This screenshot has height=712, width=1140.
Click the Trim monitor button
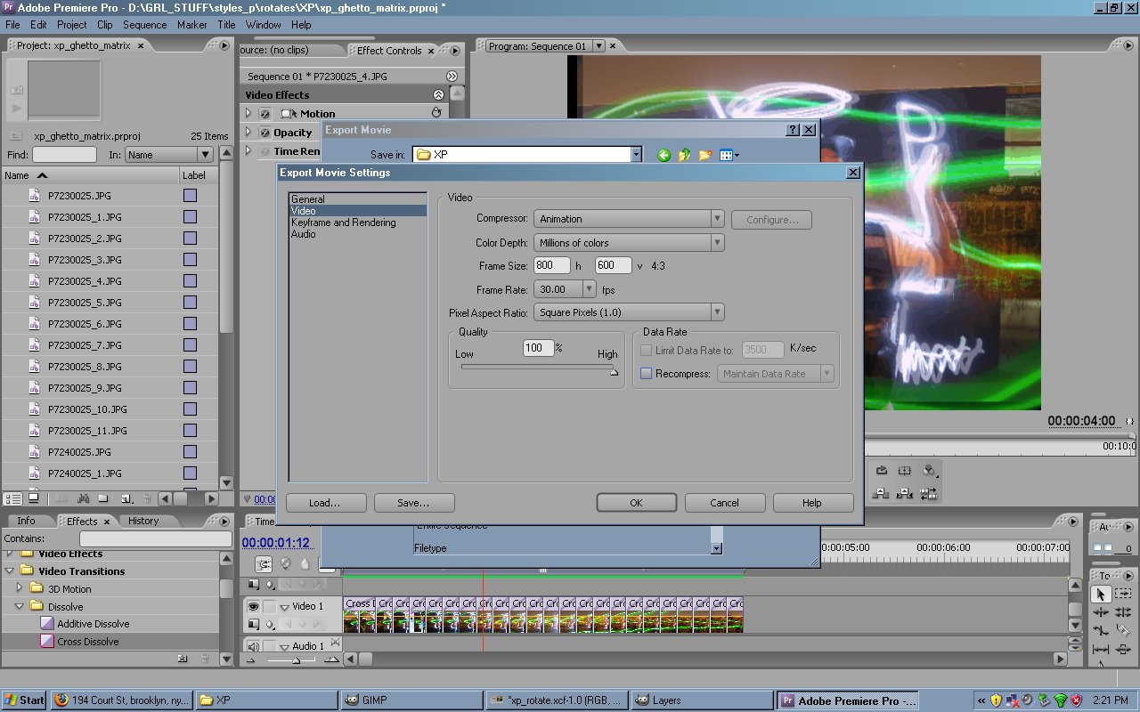tap(928, 493)
